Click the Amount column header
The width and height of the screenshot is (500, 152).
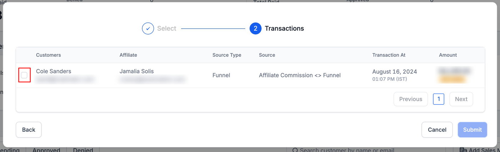(x=448, y=55)
